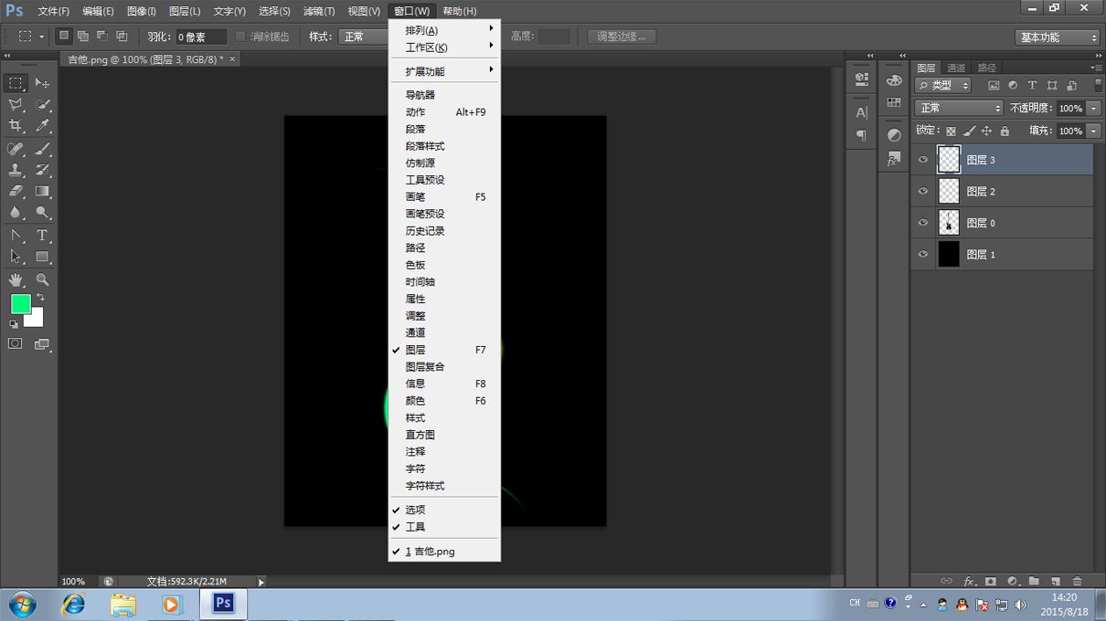Image resolution: width=1106 pixels, height=621 pixels.
Task: Open the layer style fx menu
Action: [x=969, y=581]
